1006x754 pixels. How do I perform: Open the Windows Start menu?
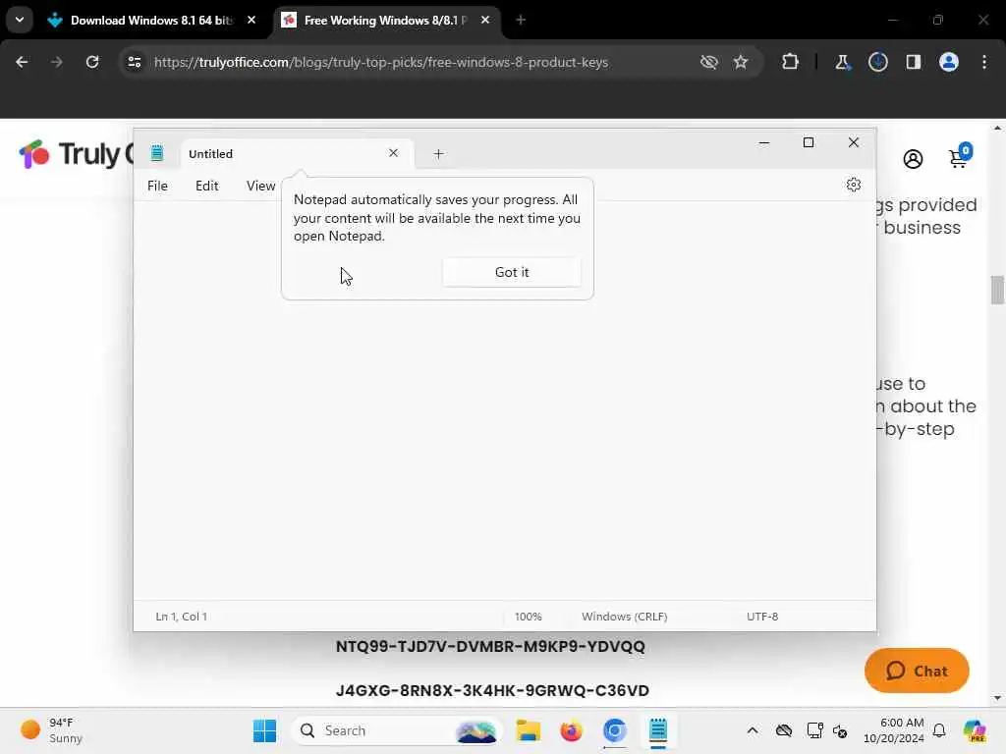[264, 730]
